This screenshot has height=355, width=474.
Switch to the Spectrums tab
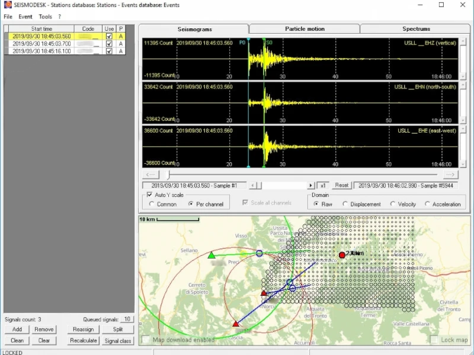coord(416,29)
